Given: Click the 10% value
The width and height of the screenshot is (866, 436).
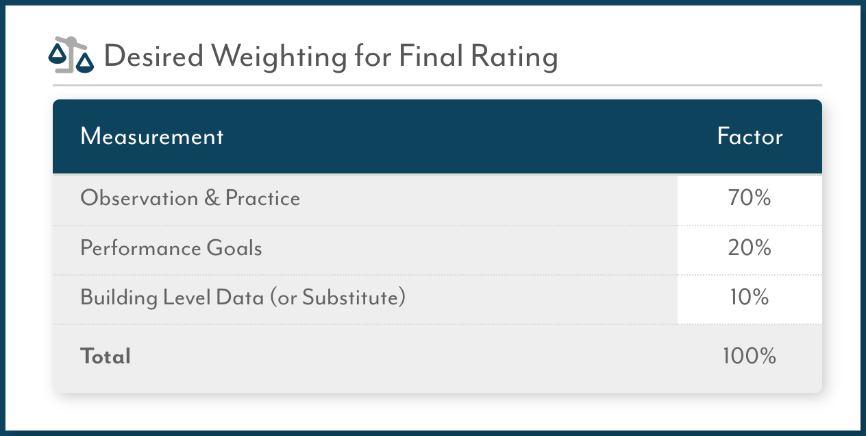Looking at the screenshot, I should pyautogui.click(x=750, y=298).
